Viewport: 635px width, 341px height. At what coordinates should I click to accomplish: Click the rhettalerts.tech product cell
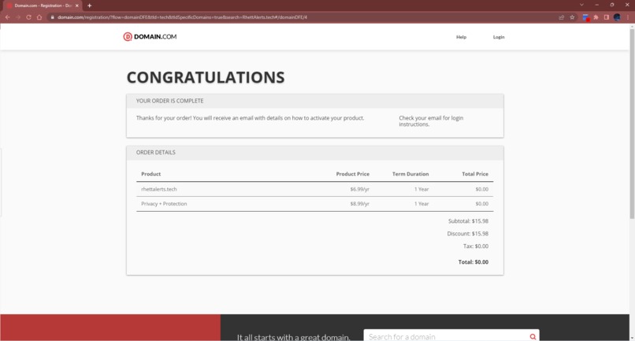pos(159,189)
